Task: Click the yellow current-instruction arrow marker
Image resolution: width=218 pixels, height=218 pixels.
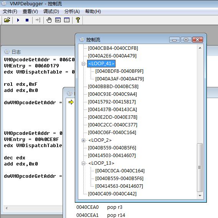Action: pyautogui.click(x=71, y=102)
